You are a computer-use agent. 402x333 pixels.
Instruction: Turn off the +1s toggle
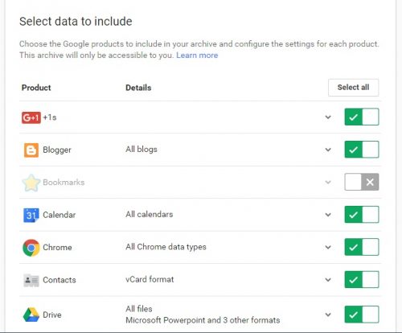pyautogui.click(x=362, y=117)
